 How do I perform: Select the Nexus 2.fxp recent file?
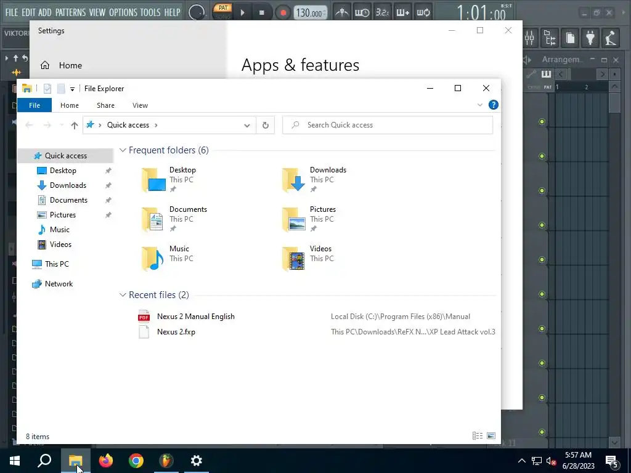coord(176,332)
